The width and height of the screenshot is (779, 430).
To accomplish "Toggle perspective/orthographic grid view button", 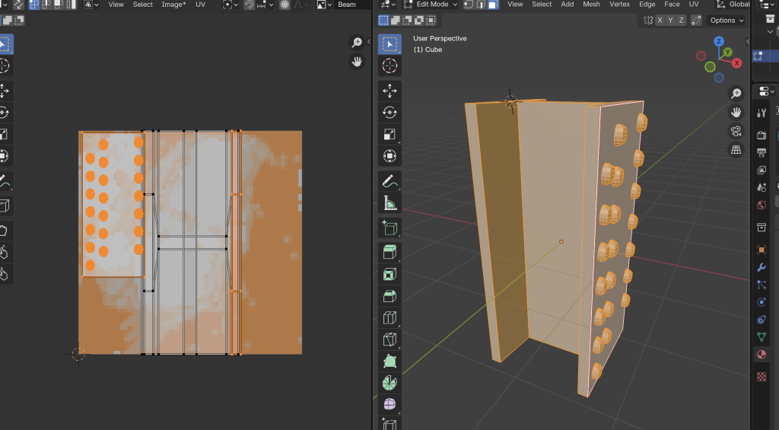I will click(736, 150).
